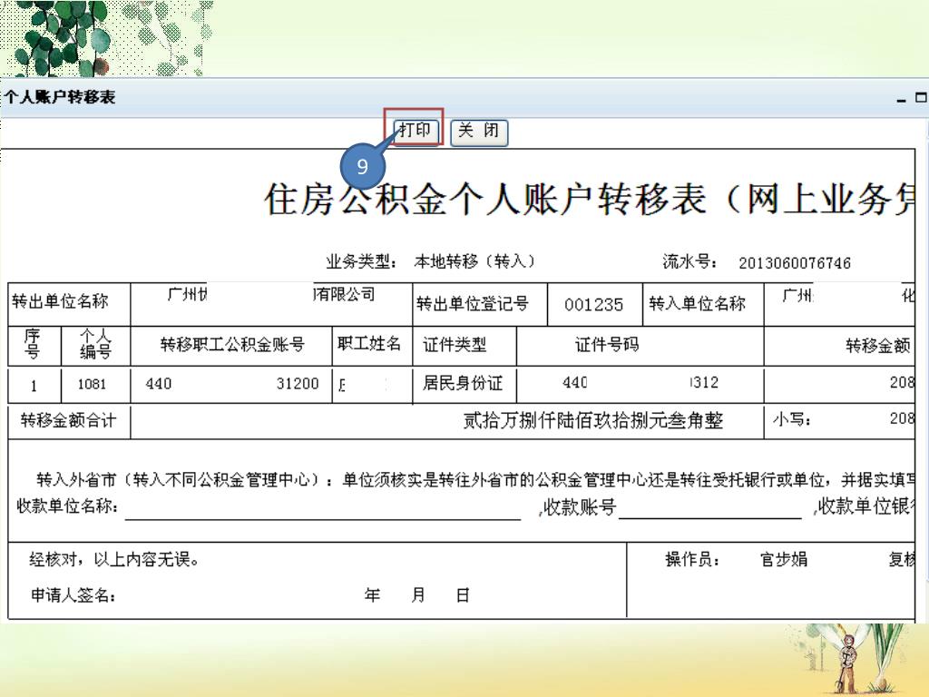929x697 pixels.
Task: Click the 申请人签名 signature area
Action: pos(227,596)
